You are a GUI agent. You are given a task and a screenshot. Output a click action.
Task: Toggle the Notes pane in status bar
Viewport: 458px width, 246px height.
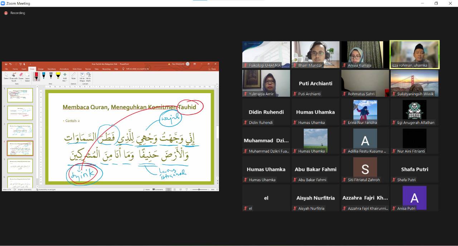tap(146, 189)
